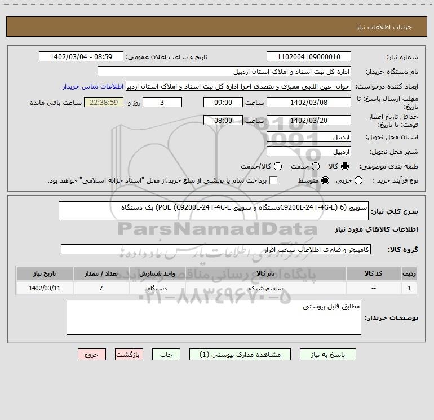Screen dimensions: 434x420
Task: Open مشاهده مدارک پیوستی (1) button
Action: click(240, 355)
